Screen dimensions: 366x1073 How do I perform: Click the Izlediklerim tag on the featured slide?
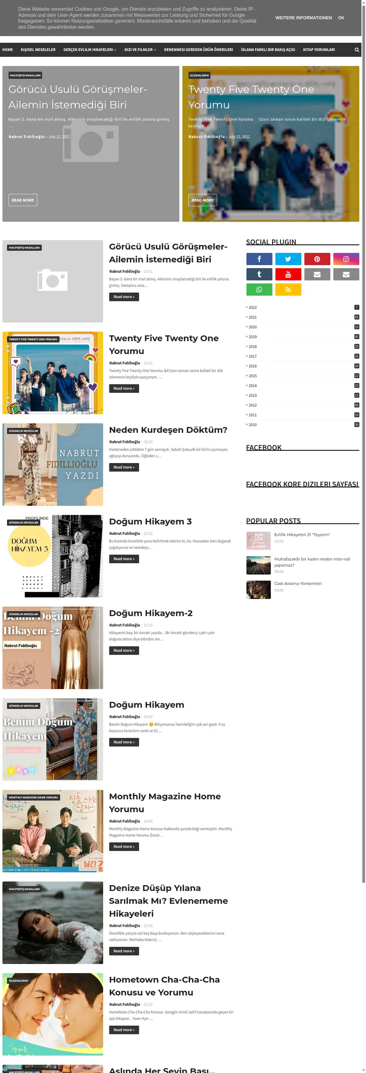tap(199, 75)
